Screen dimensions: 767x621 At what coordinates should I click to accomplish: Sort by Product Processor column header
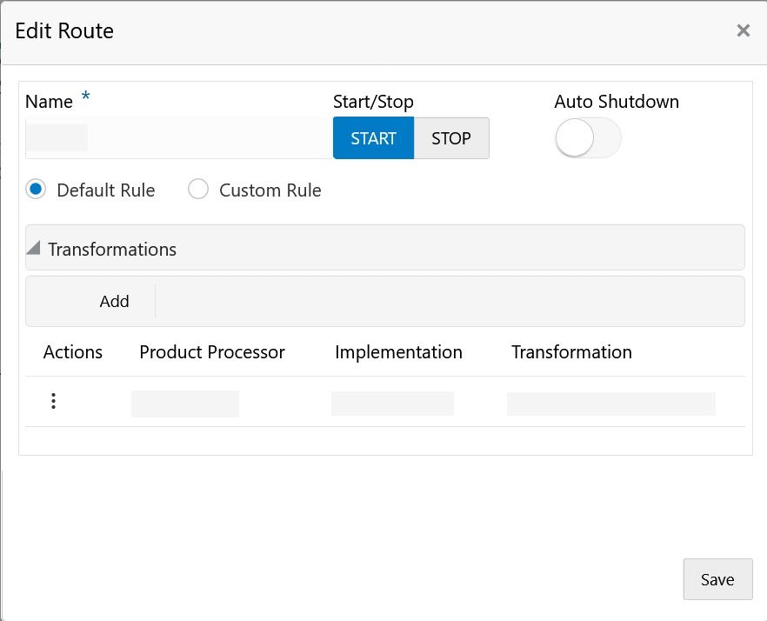point(212,352)
